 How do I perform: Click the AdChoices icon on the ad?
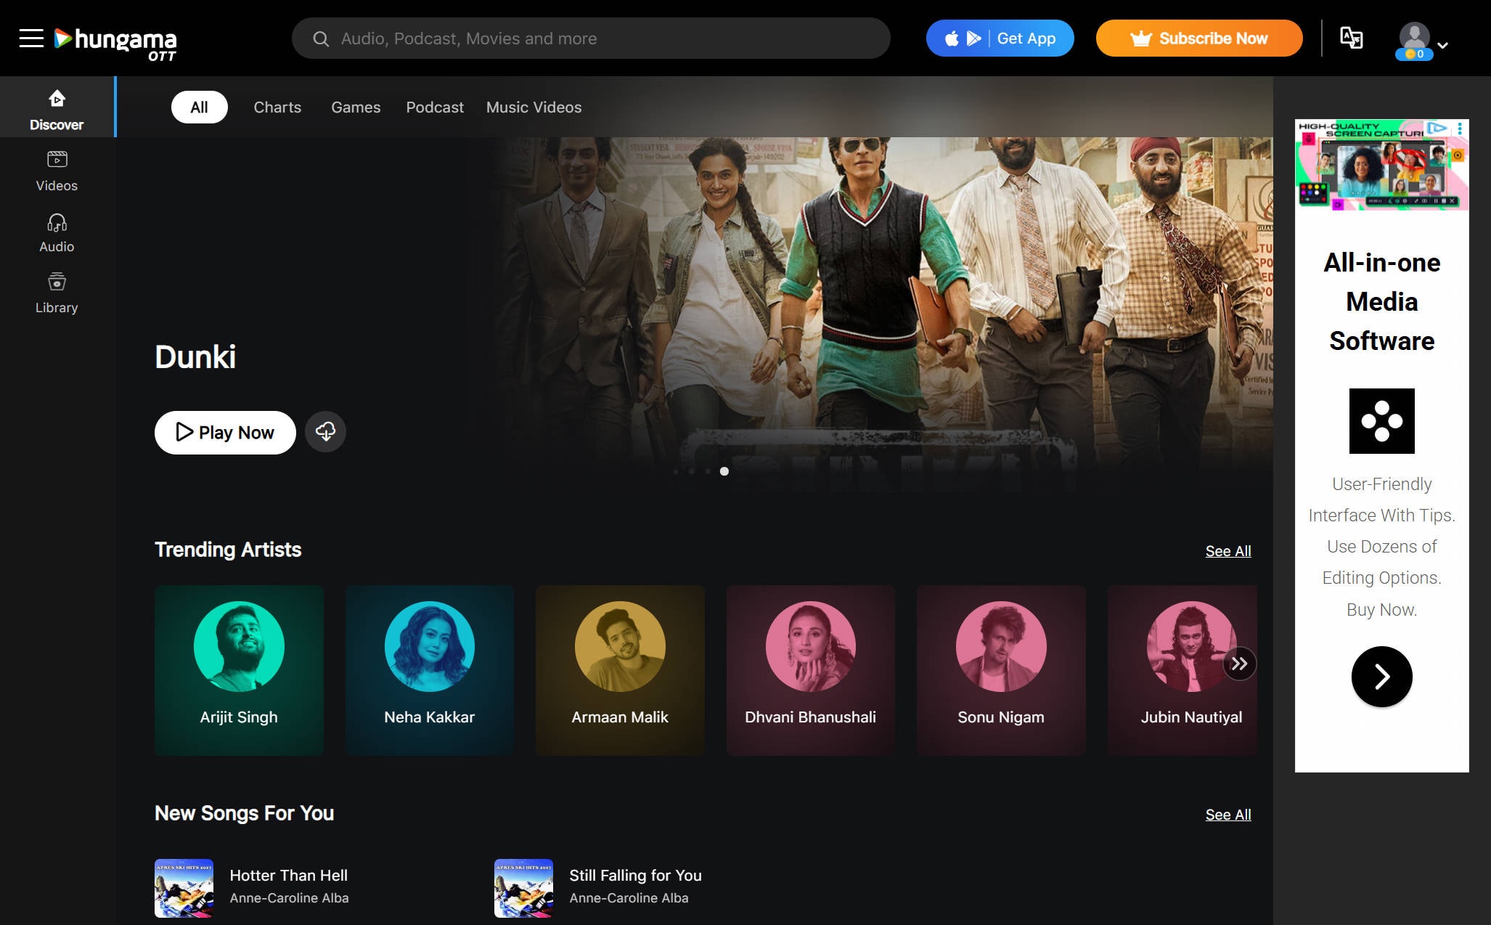pos(1436,128)
